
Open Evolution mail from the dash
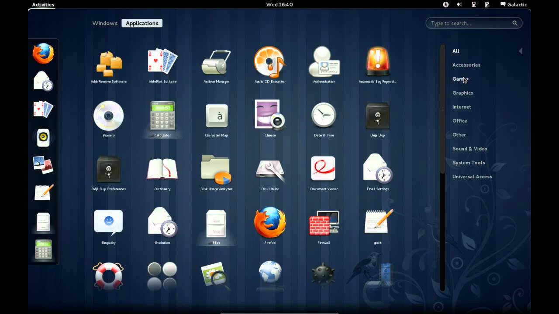pos(43,81)
